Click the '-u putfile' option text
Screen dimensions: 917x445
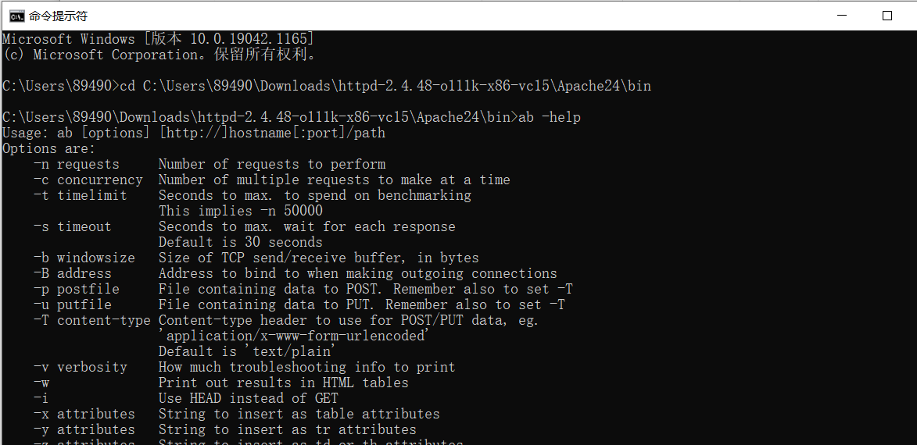point(72,304)
